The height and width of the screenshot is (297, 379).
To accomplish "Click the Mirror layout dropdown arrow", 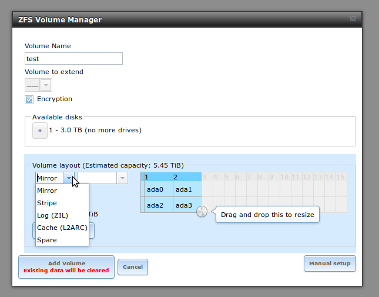I will [69, 178].
